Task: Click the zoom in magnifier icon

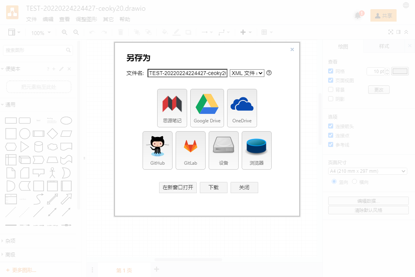Action: point(64,32)
